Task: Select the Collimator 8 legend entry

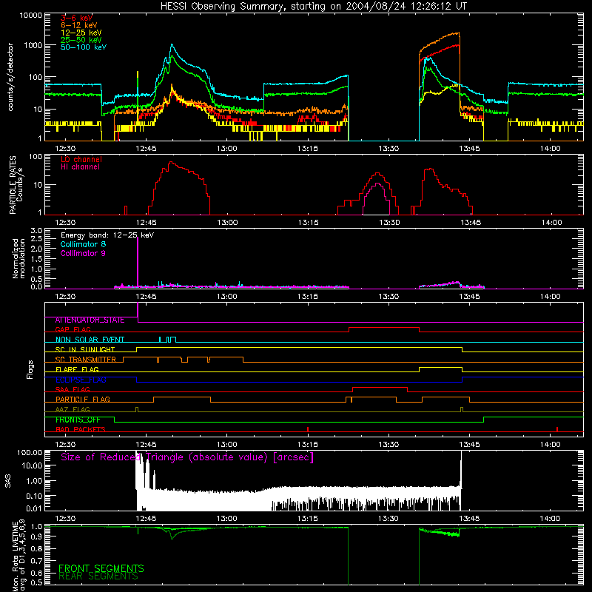Action: pyautogui.click(x=83, y=244)
